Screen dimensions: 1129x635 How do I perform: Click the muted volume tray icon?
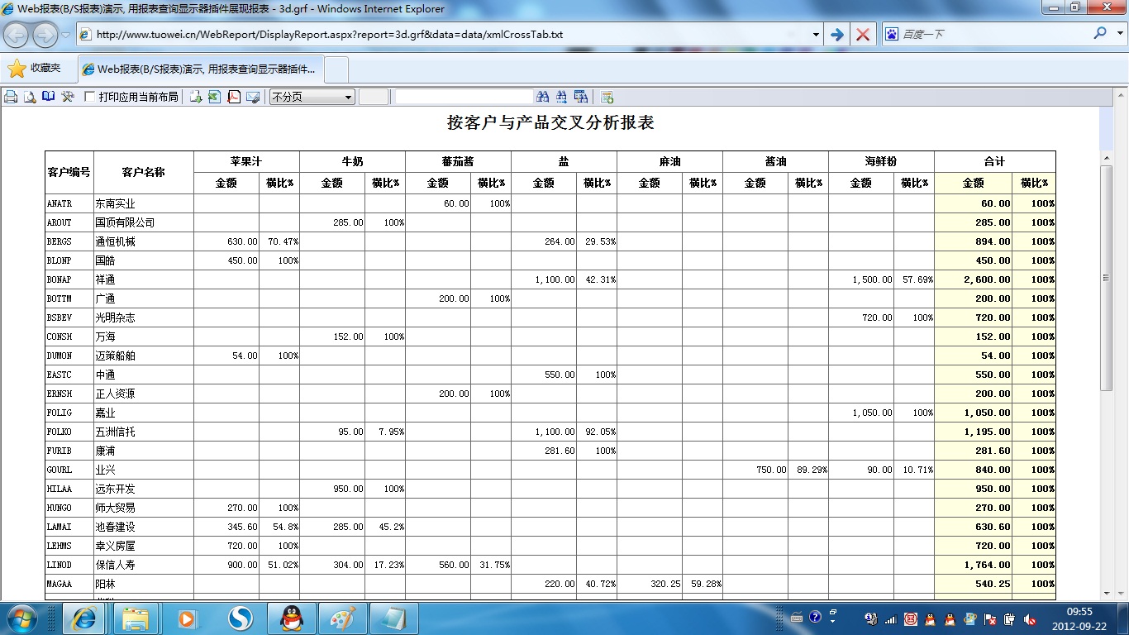tap(1030, 618)
